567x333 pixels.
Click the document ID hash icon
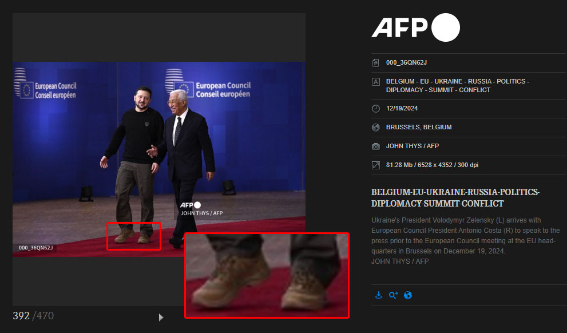coord(376,63)
